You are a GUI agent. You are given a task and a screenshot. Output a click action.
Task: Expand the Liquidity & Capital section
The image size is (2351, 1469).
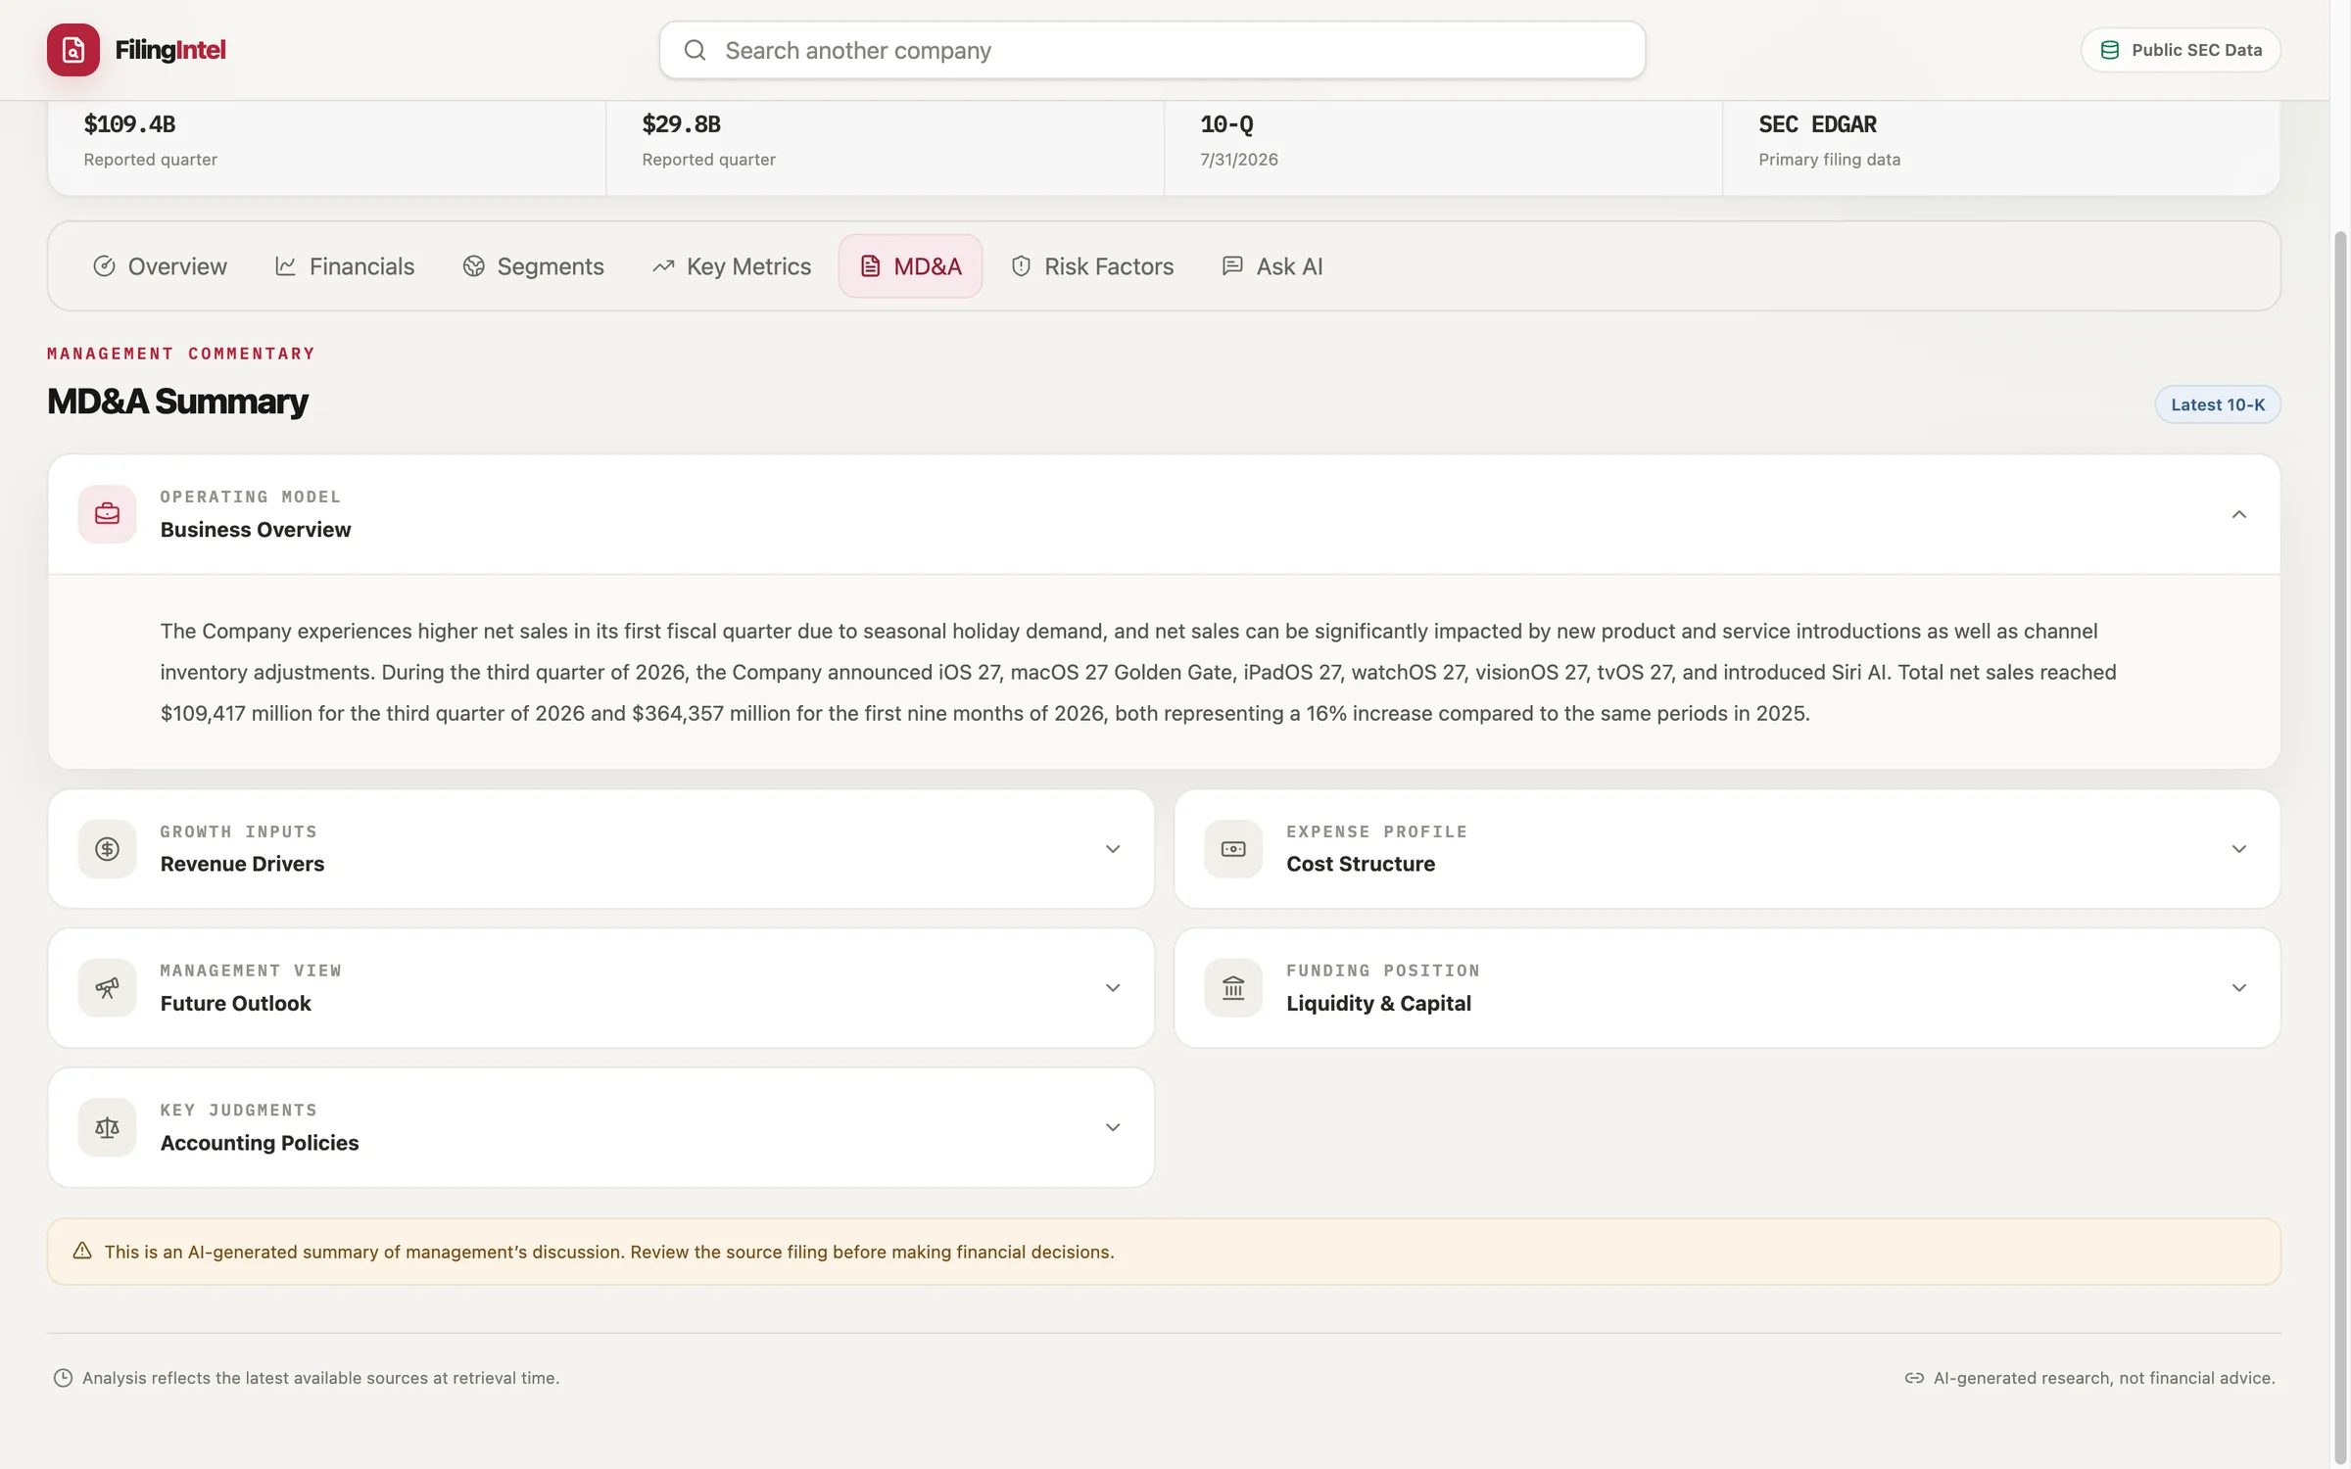[x=2238, y=988]
